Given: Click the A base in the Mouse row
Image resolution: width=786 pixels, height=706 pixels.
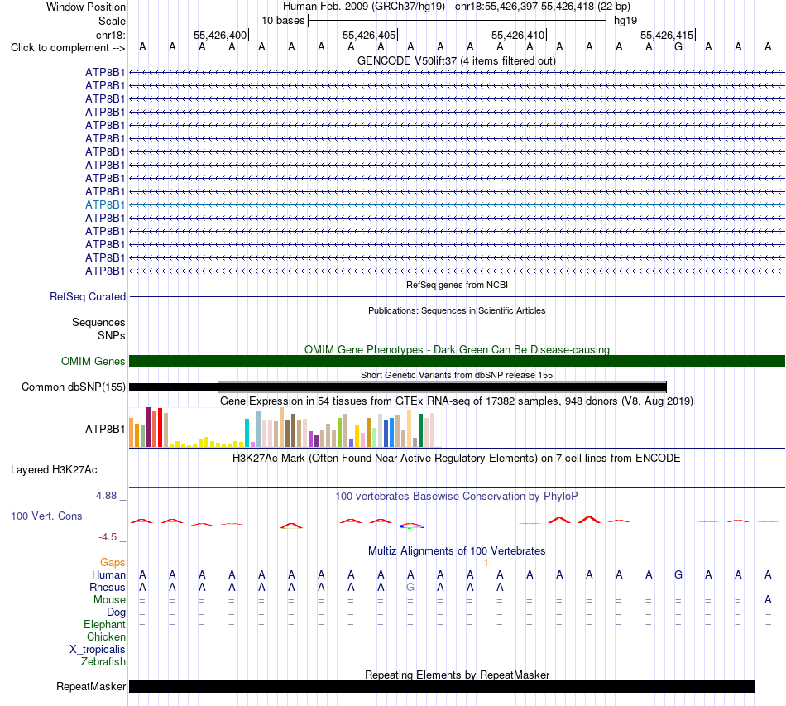Looking at the screenshot, I should 768,600.
